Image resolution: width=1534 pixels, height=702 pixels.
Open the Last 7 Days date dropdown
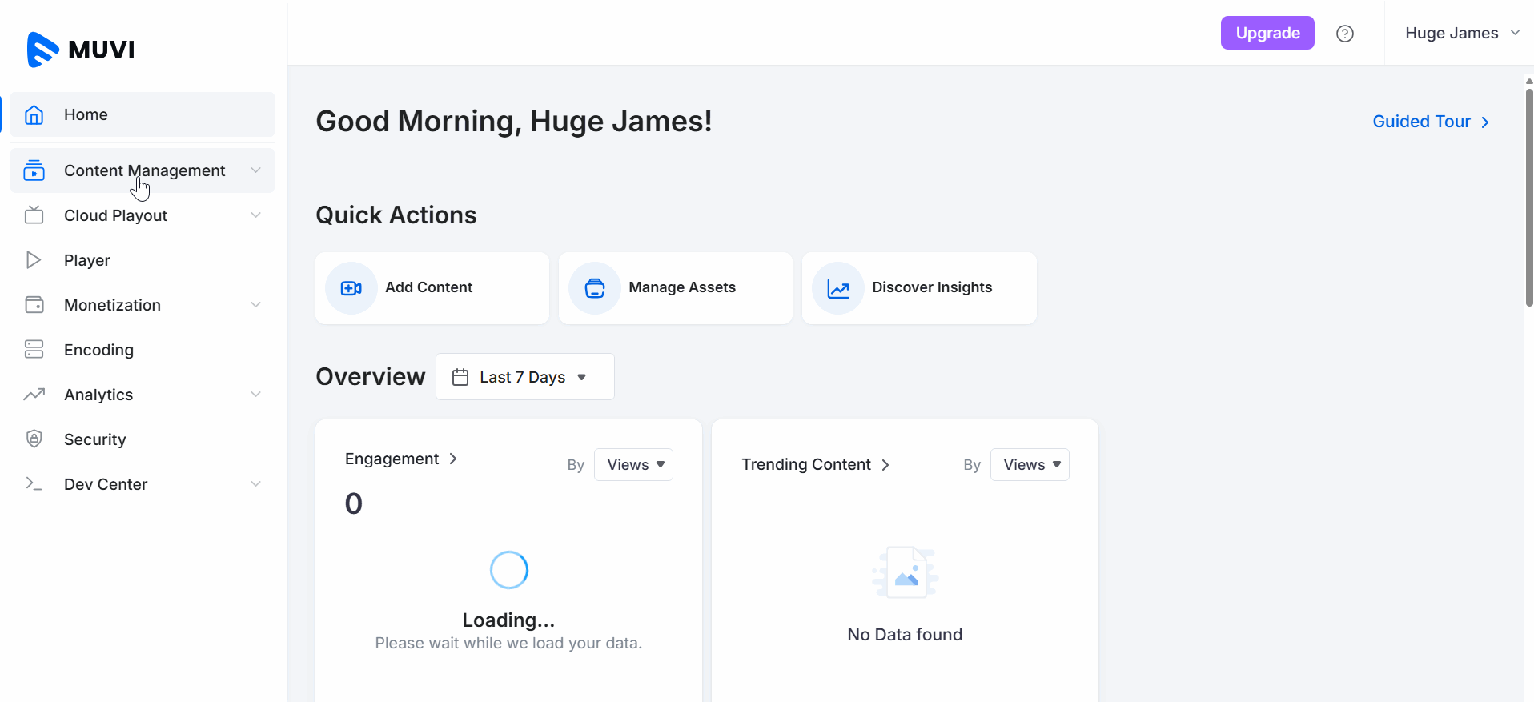pyautogui.click(x=524, y=377)
